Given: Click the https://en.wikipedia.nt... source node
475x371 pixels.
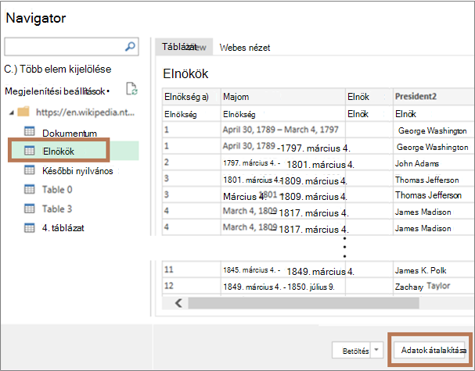Looking at the screenshot, I should point(85,112).
